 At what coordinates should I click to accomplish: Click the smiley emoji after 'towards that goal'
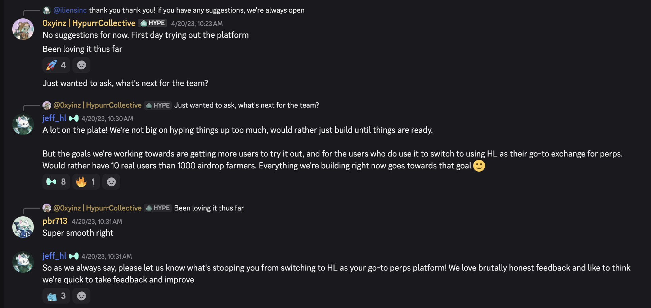pyautogui.click(x=479, y=166)
